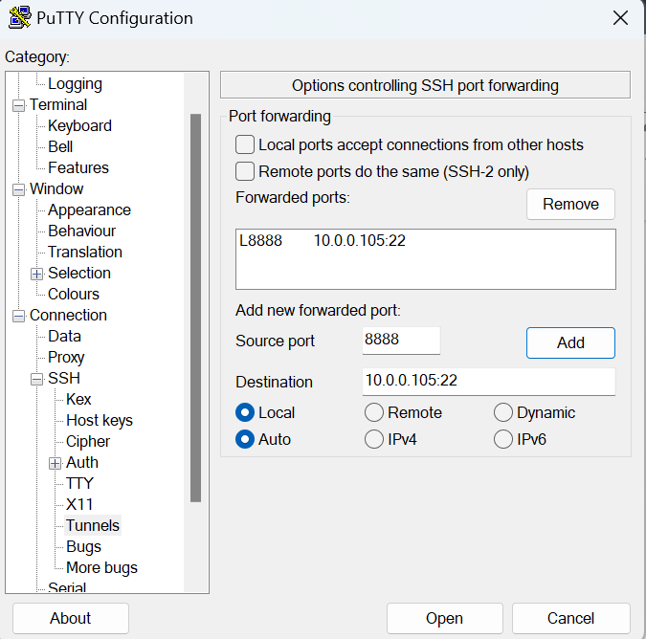The image size is (646, 639).
Task: Click the Open button to connect
Action: pos(444,618)
